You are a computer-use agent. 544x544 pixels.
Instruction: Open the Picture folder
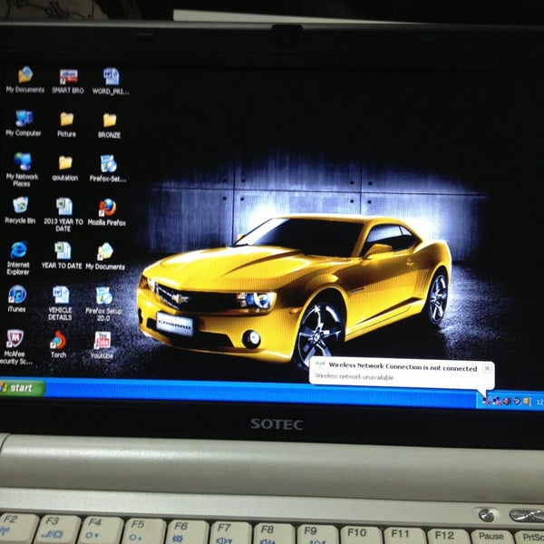[x=67, y=120]
